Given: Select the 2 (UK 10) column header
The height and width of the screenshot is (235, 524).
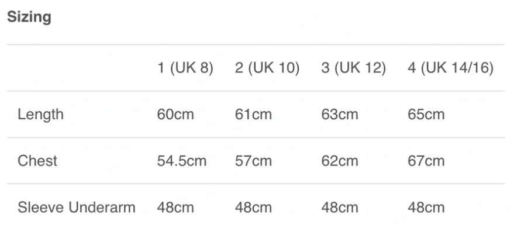Looking at the screenshot, I should (x=267, y=68).
